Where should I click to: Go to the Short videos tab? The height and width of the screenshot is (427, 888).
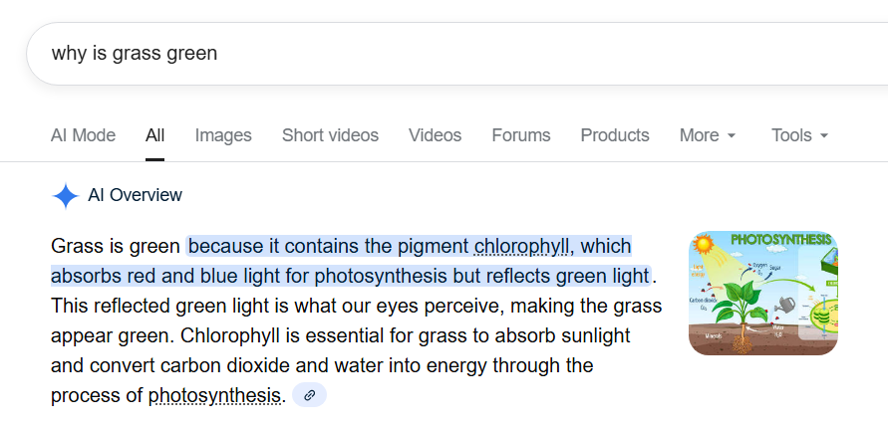tap(330, 135)
